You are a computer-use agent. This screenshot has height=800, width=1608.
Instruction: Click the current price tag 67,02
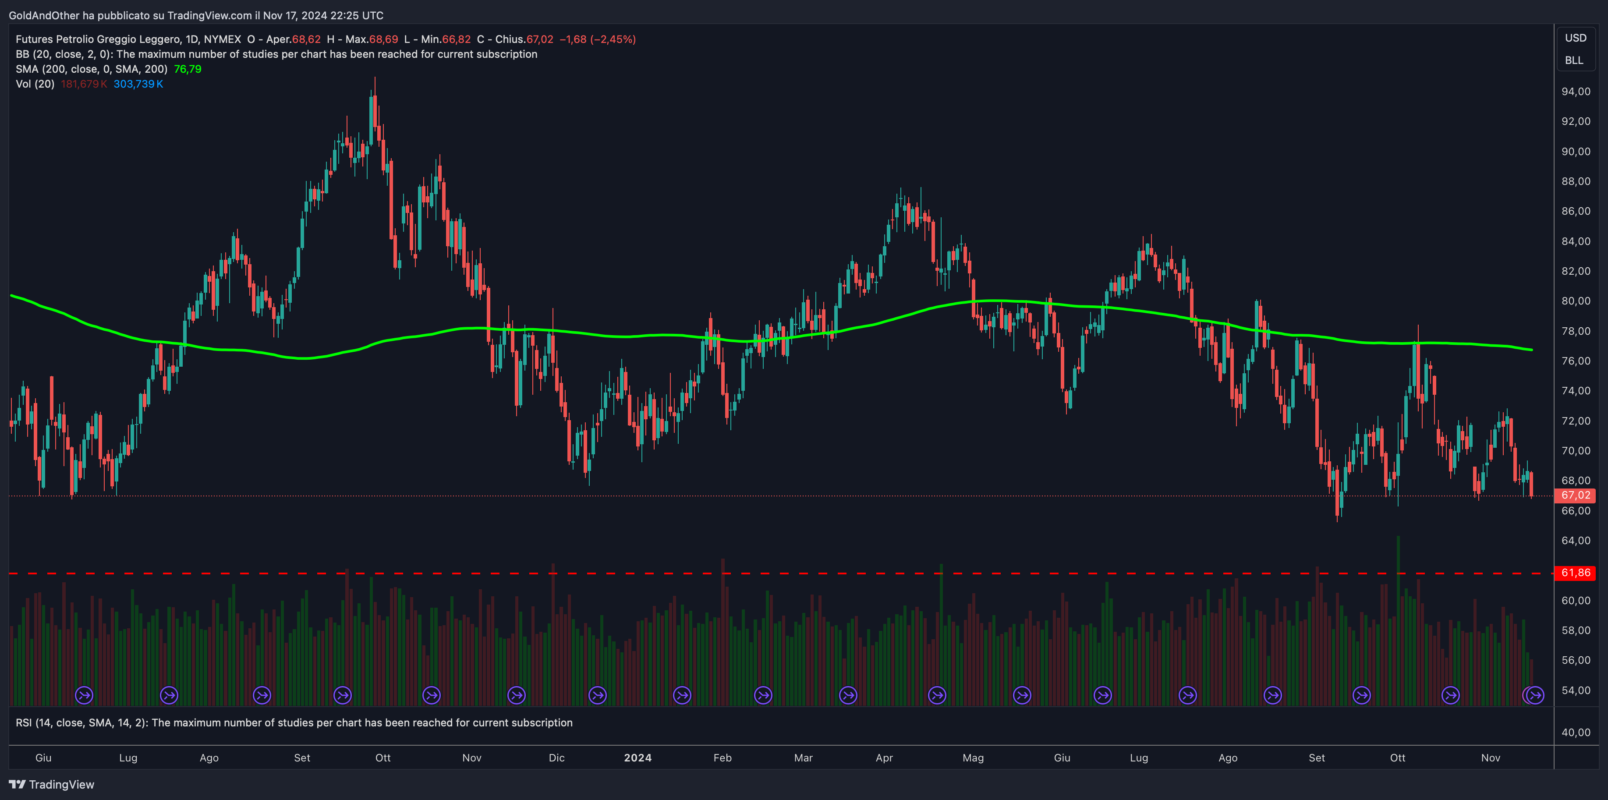coord(1574,496)
